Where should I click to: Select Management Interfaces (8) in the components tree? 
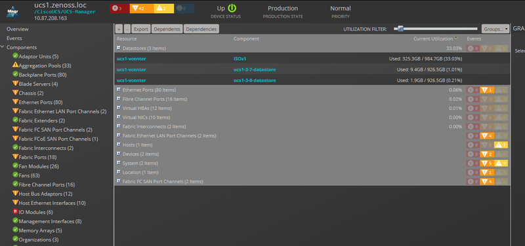[x=51, y=221]
